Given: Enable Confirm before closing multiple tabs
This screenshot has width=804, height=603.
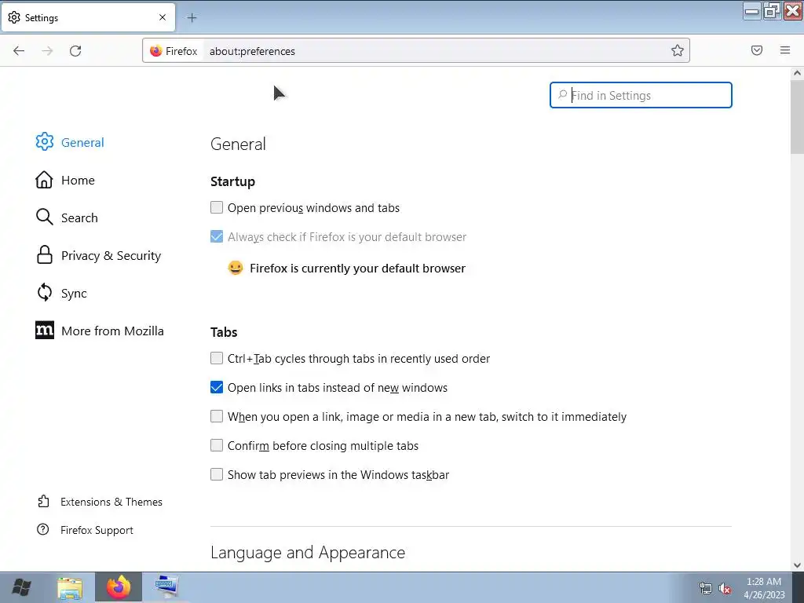Looking at the screenshot, I should tap(217, 445).
